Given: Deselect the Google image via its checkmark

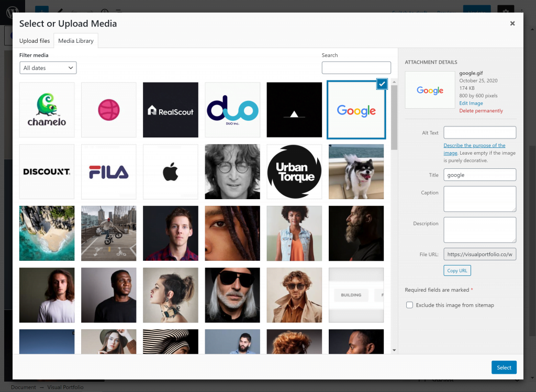Looking at the screenshot, I should coord(382,84).
